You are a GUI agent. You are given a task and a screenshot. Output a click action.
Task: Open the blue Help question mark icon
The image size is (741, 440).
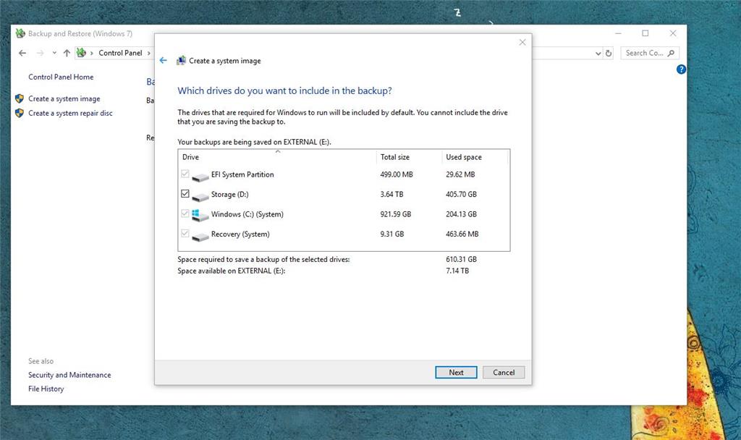681,69
